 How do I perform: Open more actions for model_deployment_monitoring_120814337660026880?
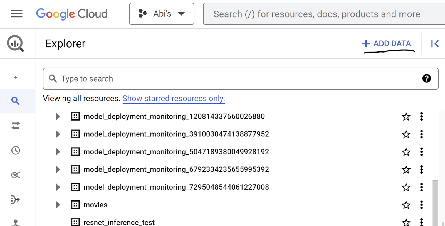point(421,116)
